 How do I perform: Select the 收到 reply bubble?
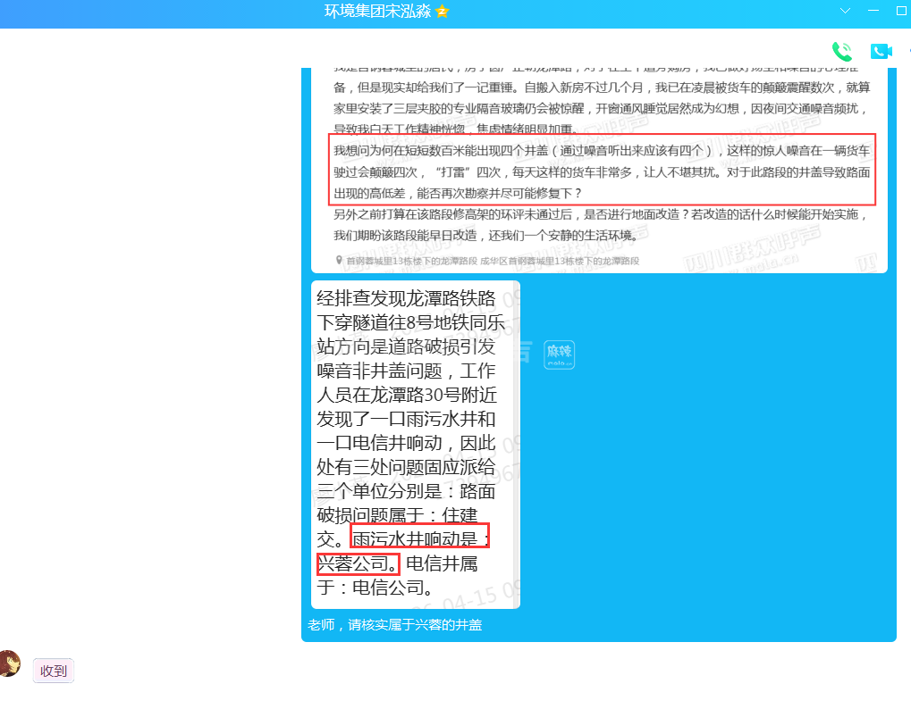click(x=54, y=671)
